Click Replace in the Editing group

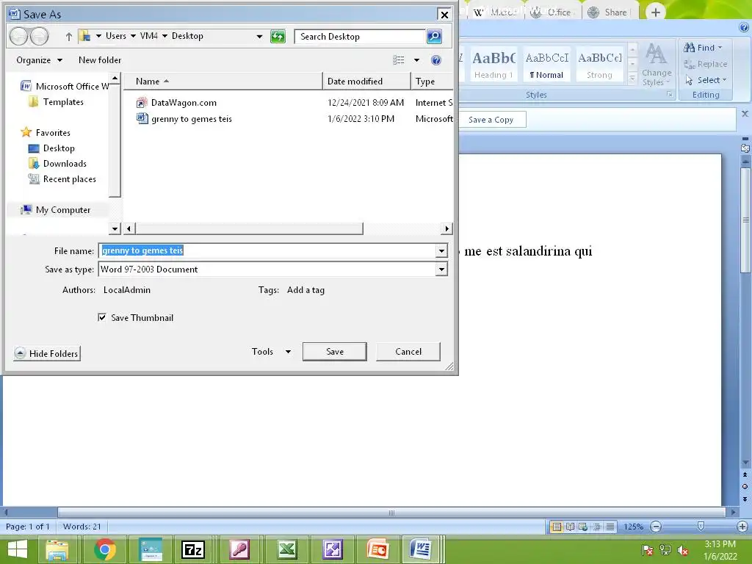click(x=706, y=64)
